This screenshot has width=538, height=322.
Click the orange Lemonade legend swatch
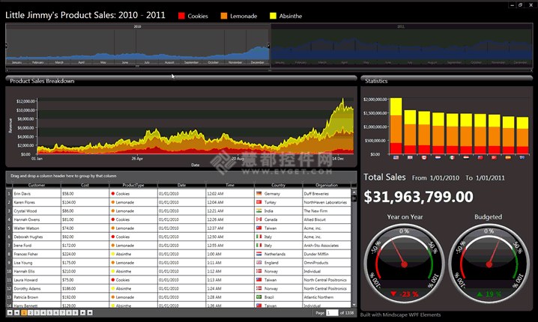224,16
